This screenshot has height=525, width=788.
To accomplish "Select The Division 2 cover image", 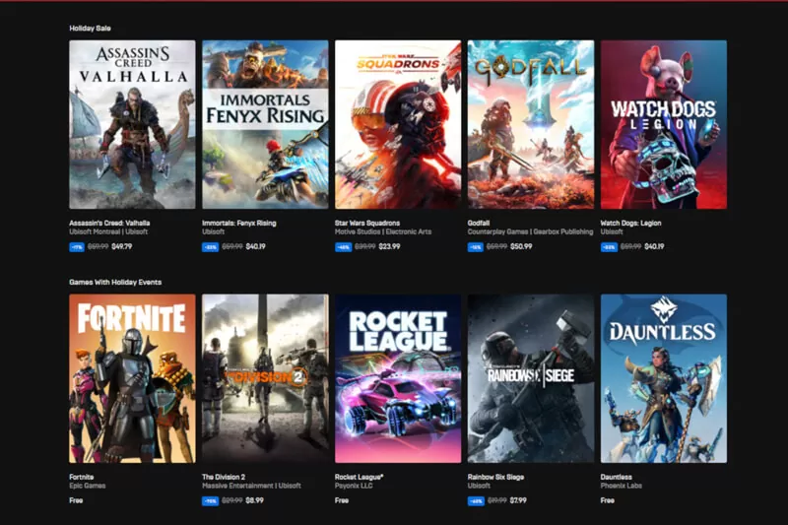I will point(265,378).
